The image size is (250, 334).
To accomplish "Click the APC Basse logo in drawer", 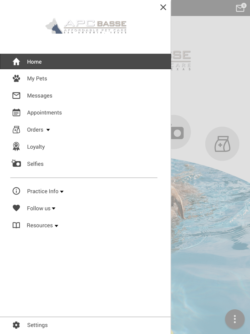I will (x=86, y=26).
